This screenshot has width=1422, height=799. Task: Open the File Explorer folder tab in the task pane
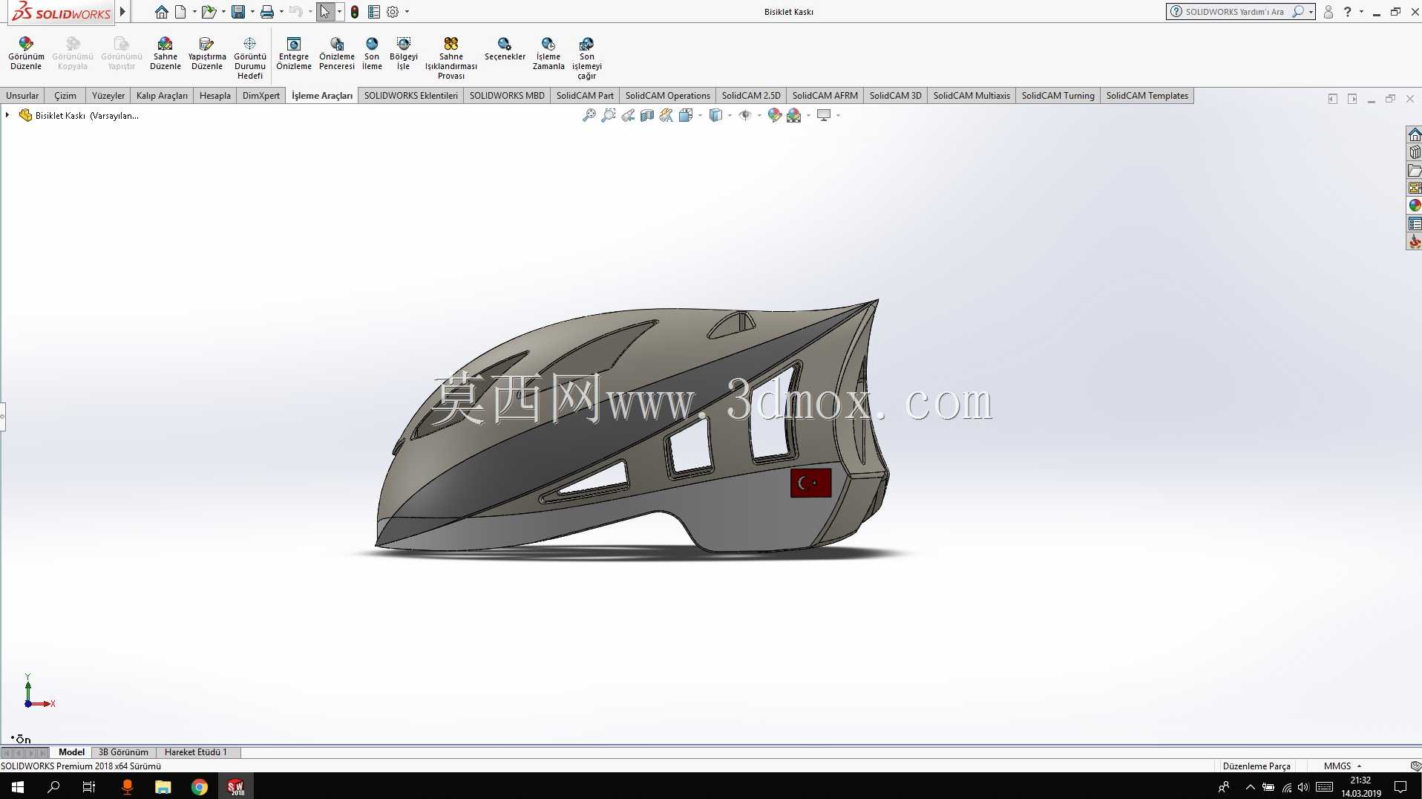coord(1415,170)
